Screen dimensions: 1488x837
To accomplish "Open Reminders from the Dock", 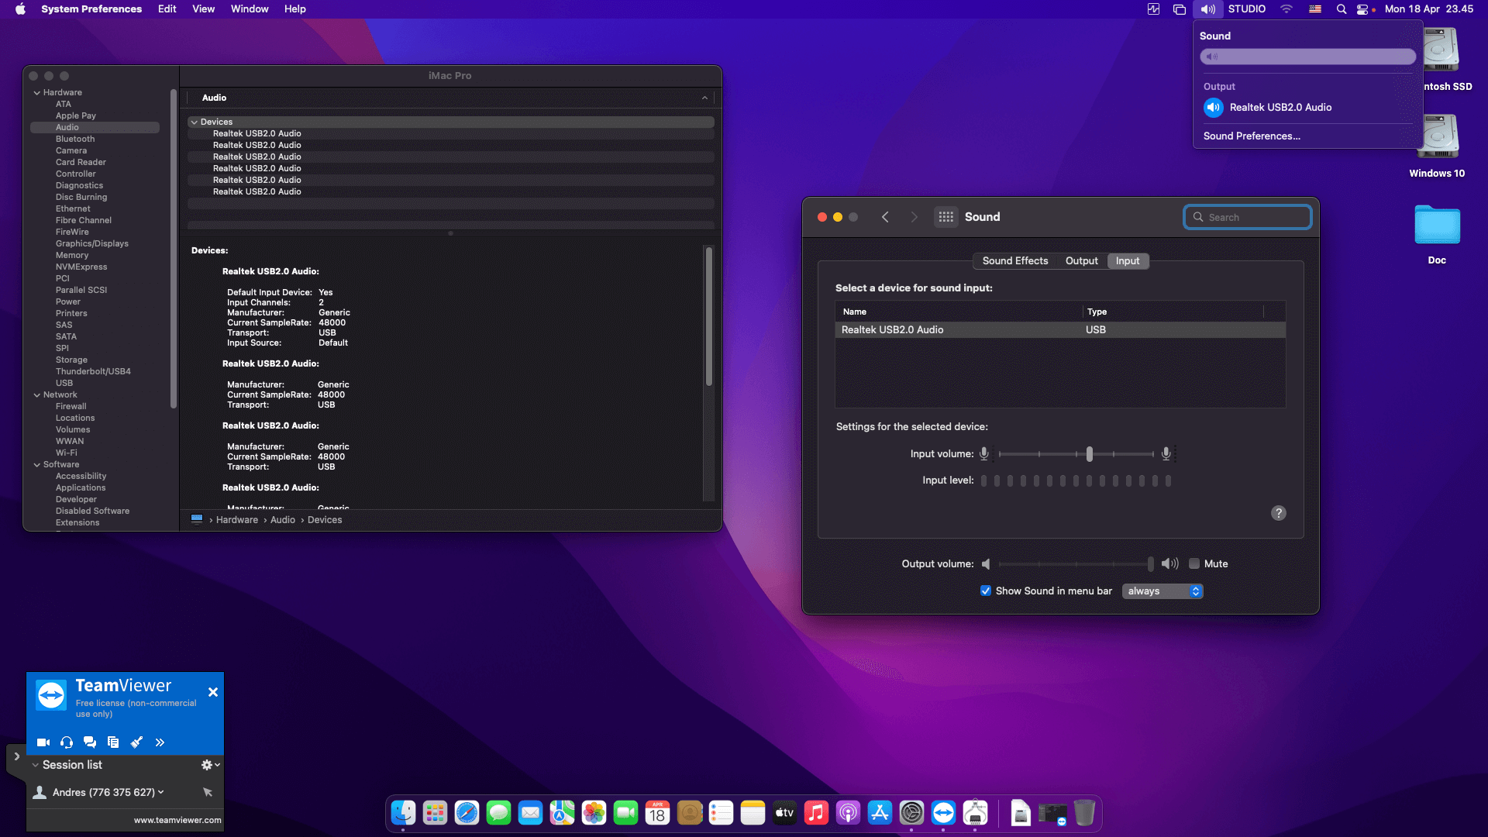I will 721,813.
